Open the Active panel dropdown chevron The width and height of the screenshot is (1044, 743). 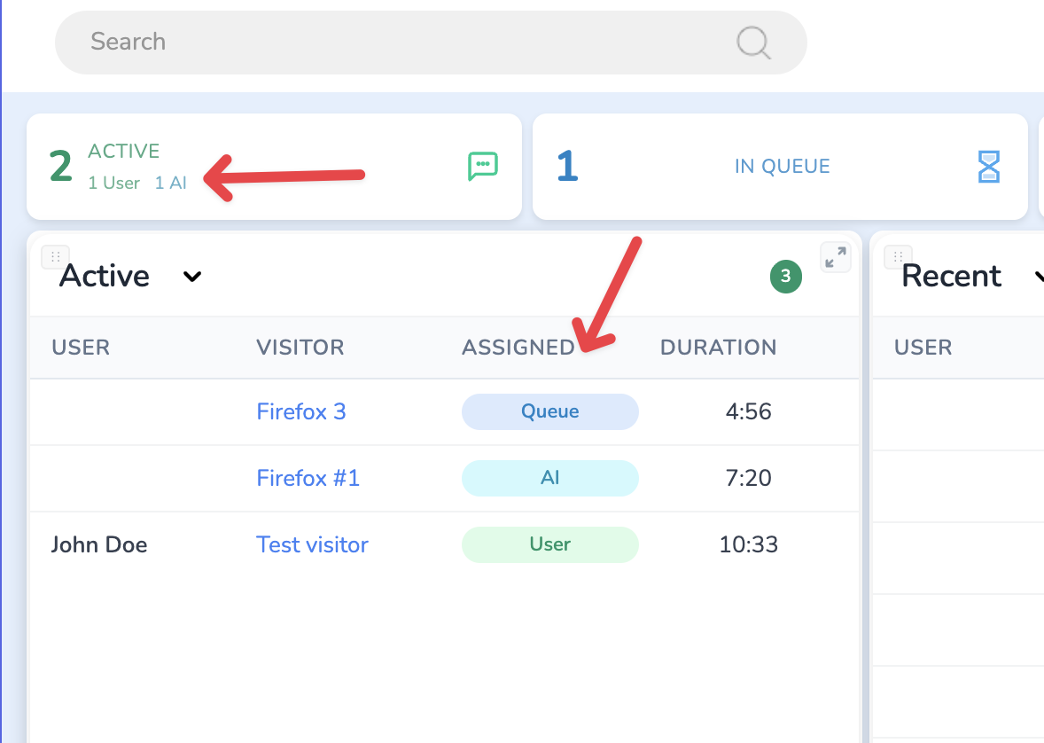point(192,277)
